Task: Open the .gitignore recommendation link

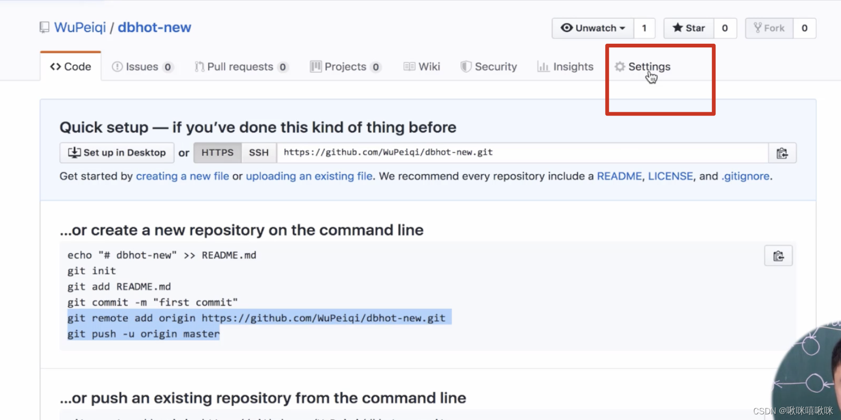Action: 745,176
